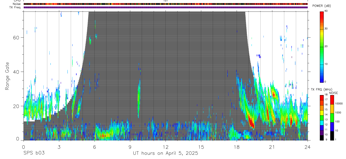The image size is (346, 159).
Task: Click the Range Gate y-axis label
Action: point(7,76)
